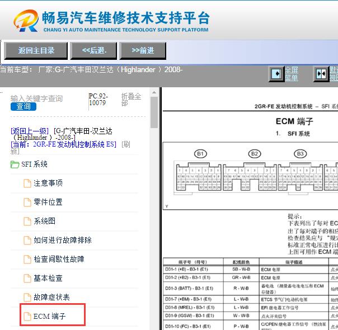Click the B2 connector label
The width and height of the screenshot is (338, 330).
(x=255, y=154)
